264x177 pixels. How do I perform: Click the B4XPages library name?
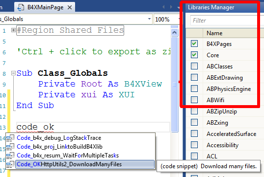tap(219, 44)
